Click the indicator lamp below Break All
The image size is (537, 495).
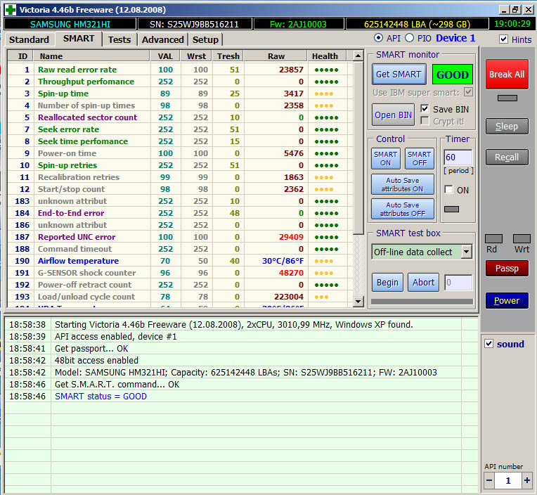(x=507, y=98)
